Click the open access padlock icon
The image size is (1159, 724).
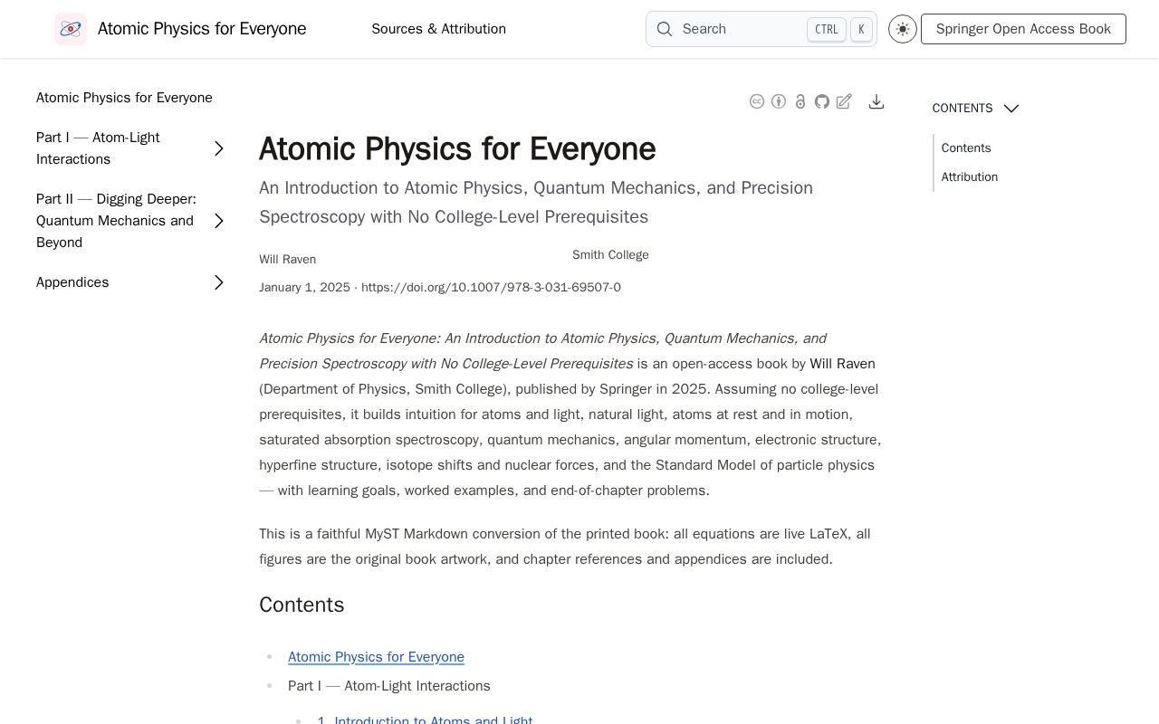[800, 101]
